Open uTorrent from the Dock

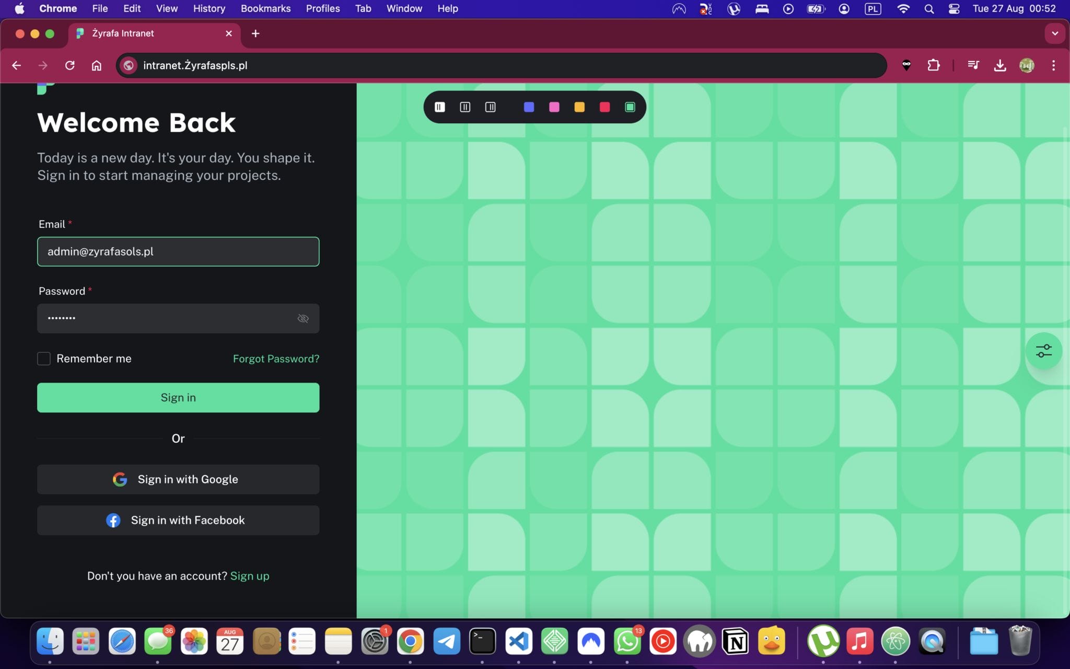[x=823, y=641]
